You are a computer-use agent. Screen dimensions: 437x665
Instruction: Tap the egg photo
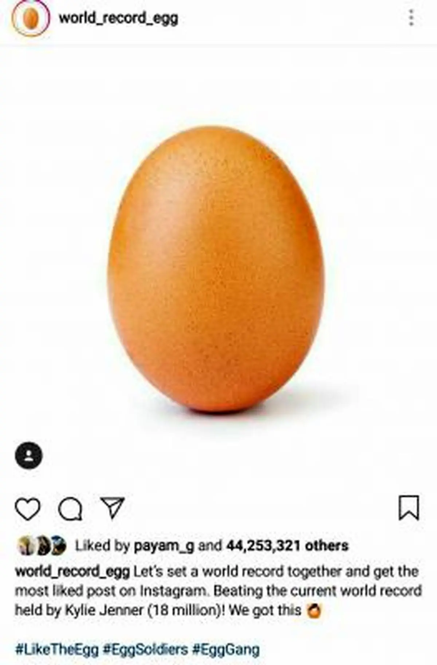216,269
